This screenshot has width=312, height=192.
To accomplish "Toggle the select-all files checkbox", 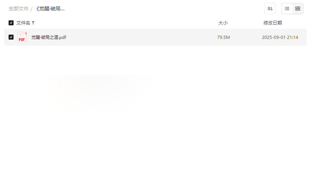I will coord(11,23).
